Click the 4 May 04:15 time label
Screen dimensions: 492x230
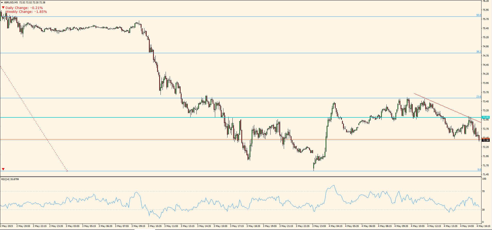point(336,226)
